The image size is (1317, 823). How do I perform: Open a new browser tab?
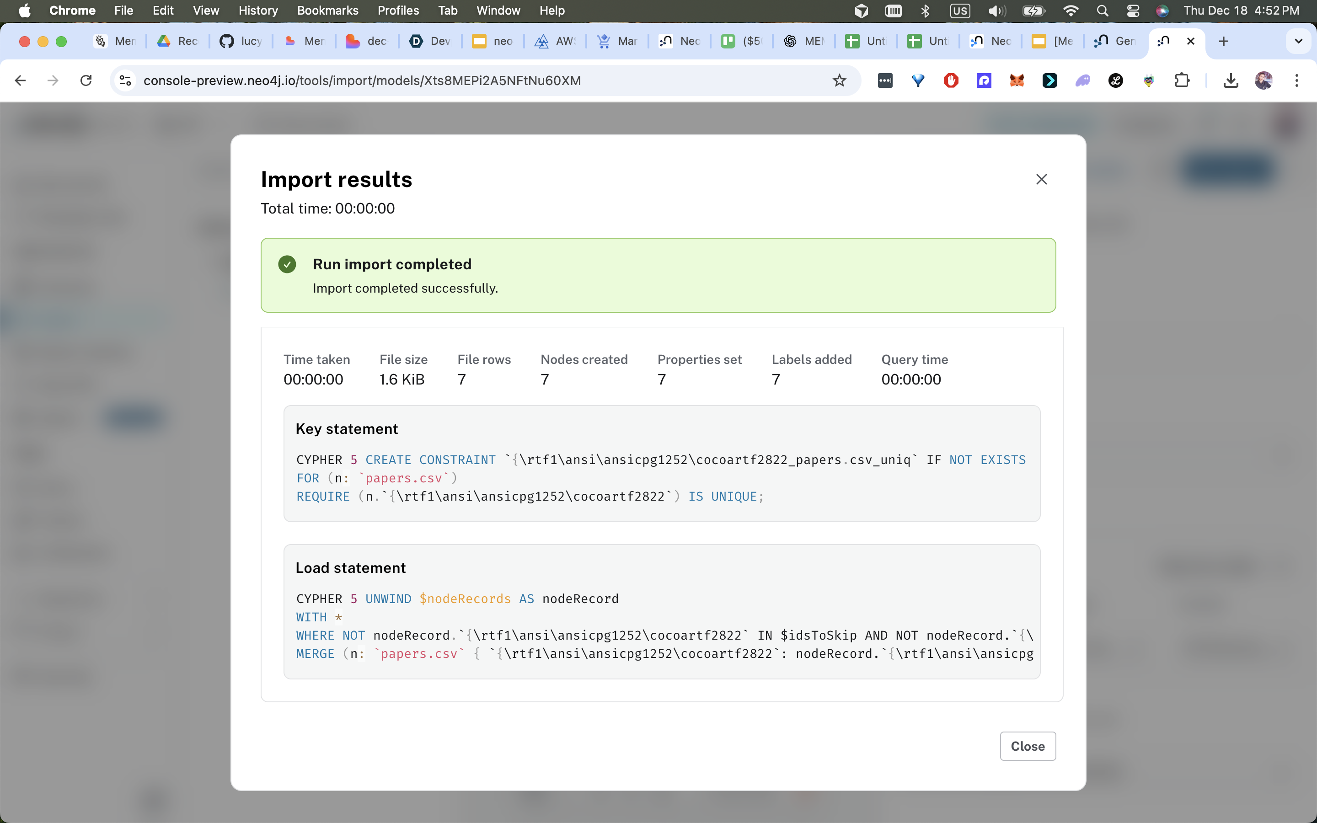point(1223,41)
